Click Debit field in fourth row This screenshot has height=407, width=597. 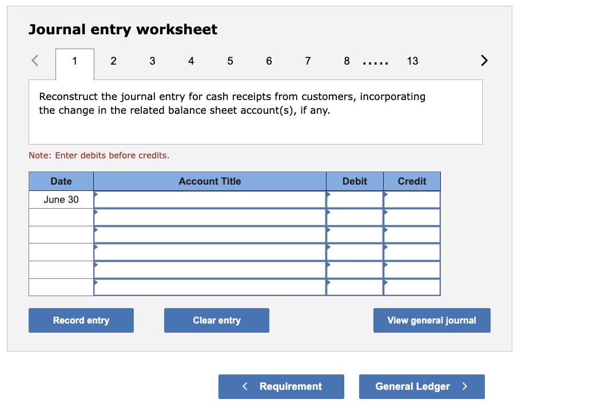pos(355,252)
